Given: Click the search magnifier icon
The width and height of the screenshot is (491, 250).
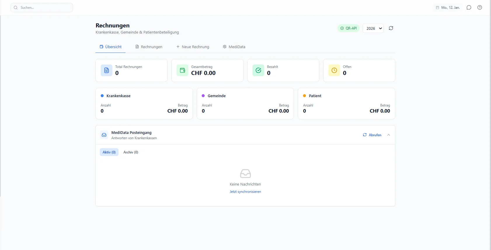Looking at the screenshot, I should (16, 8).
